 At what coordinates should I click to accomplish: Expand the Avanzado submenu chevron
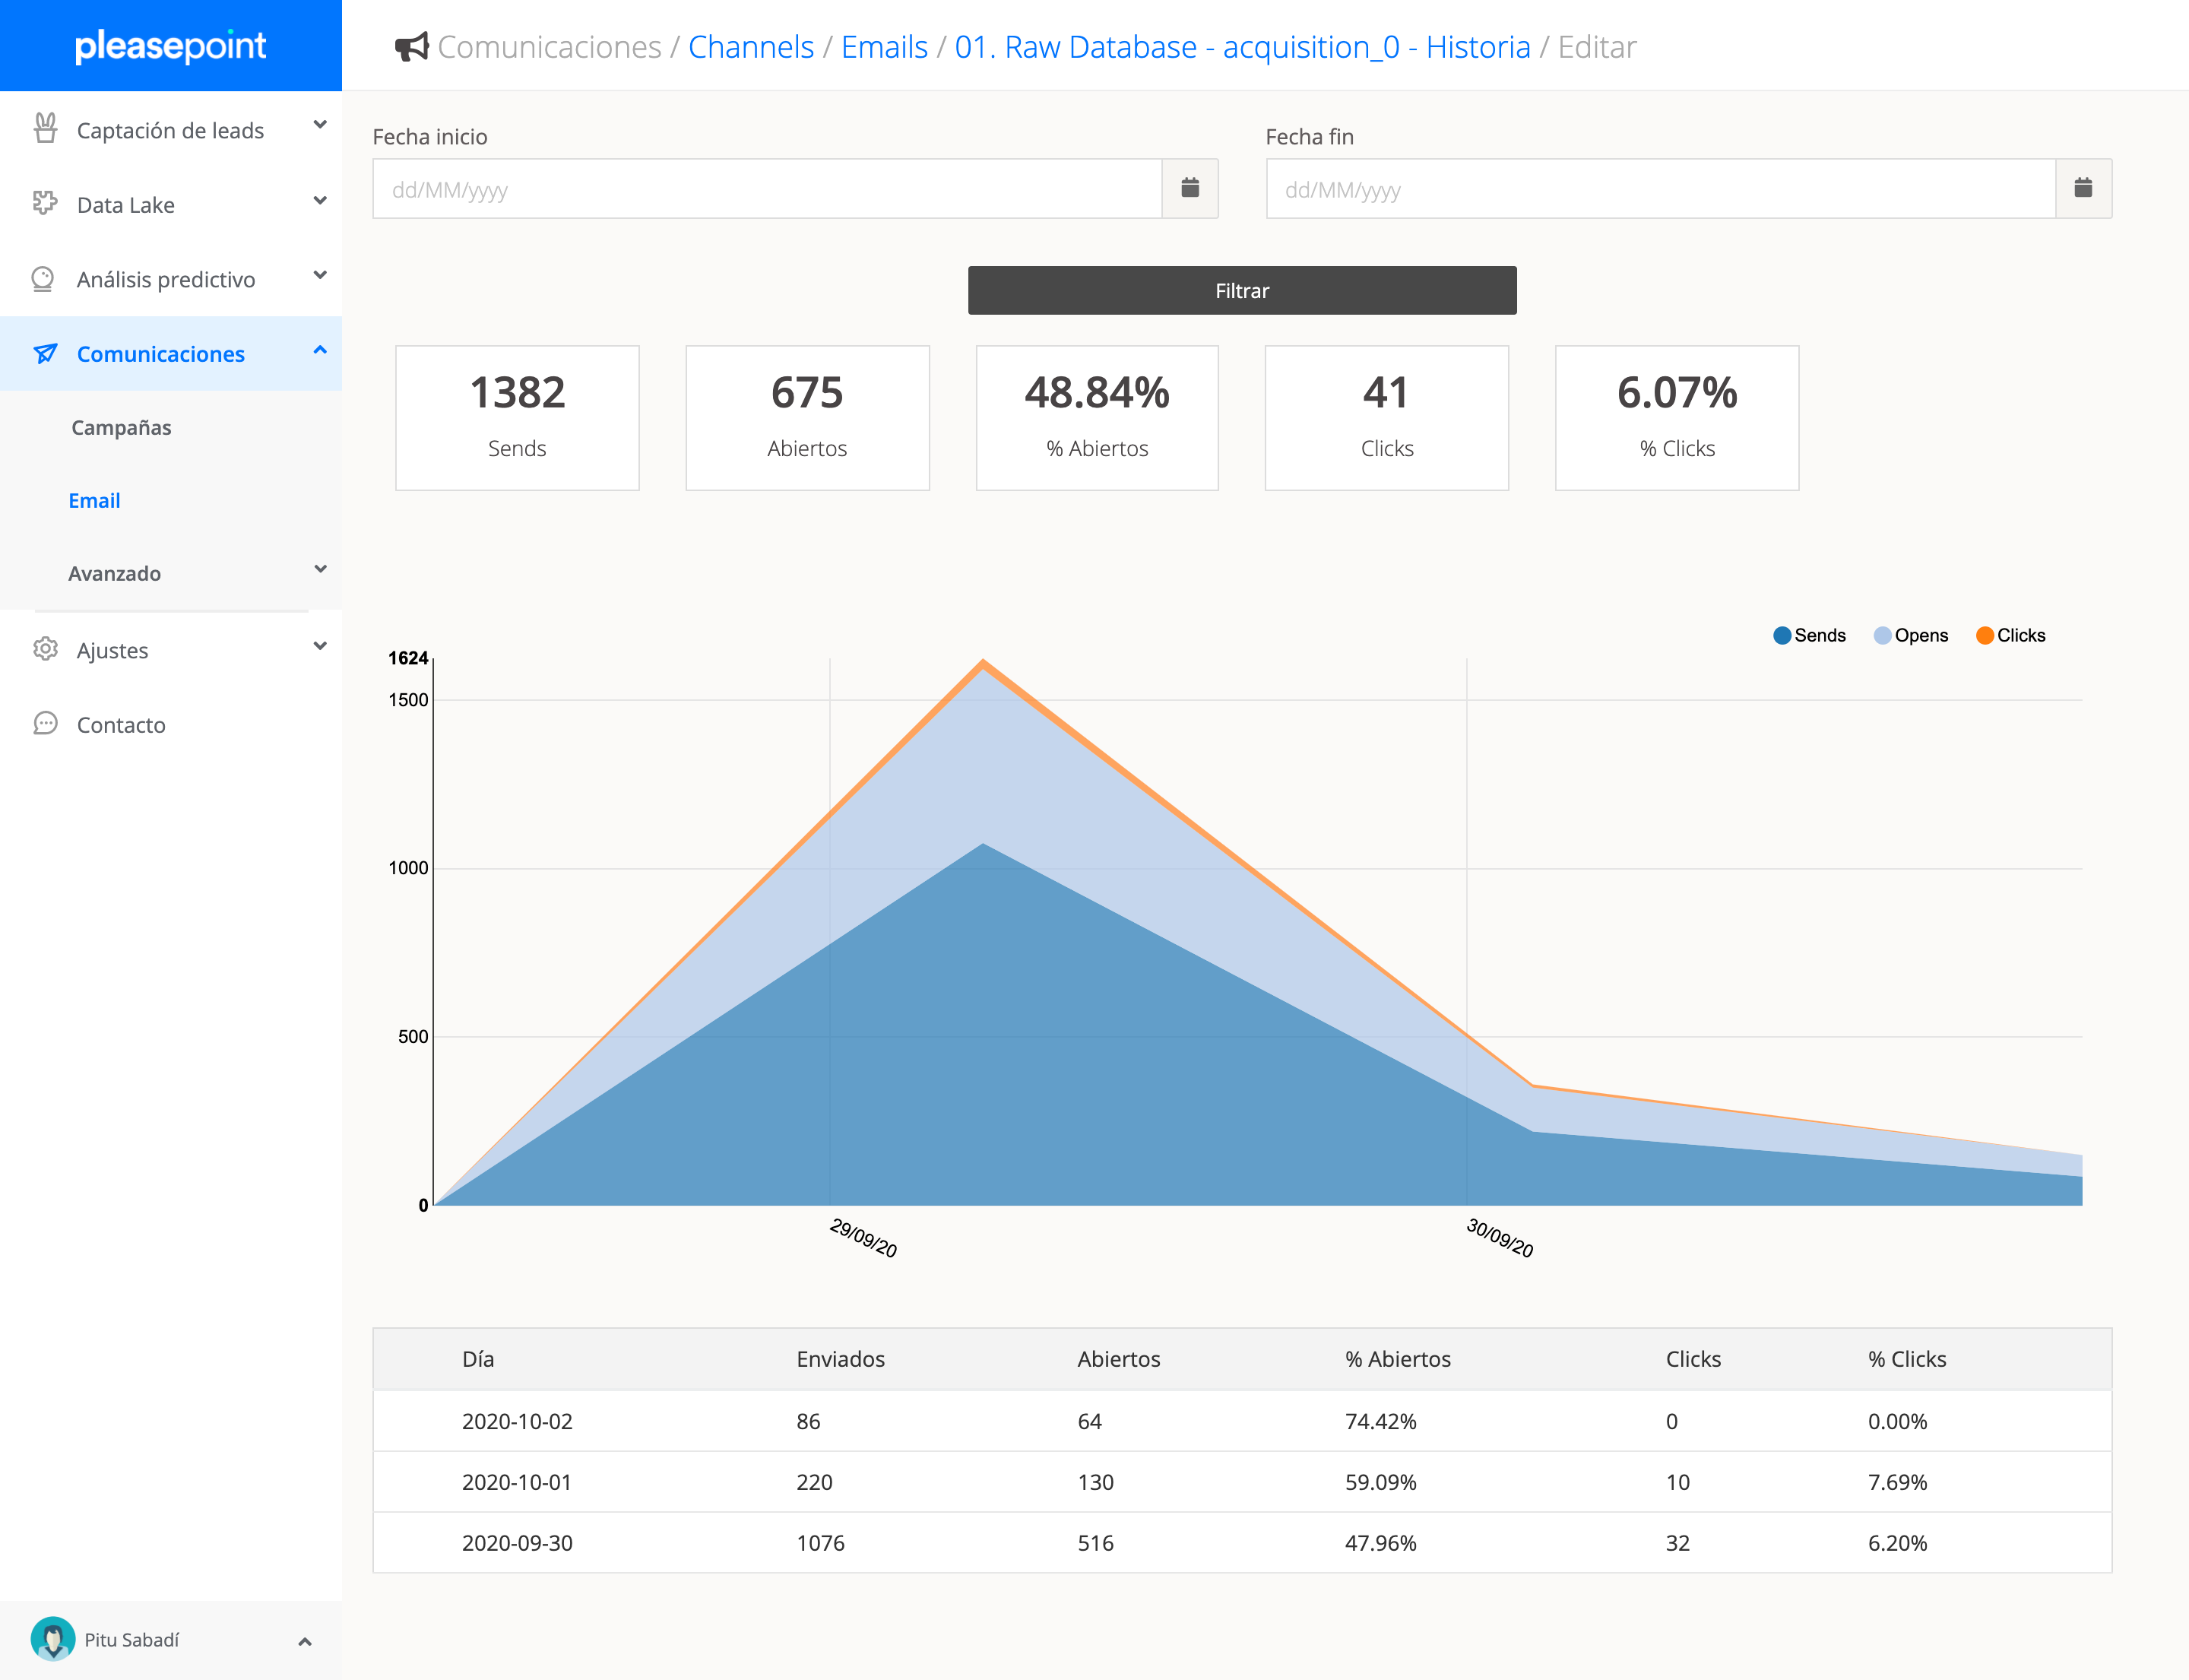tap(320, 569)
